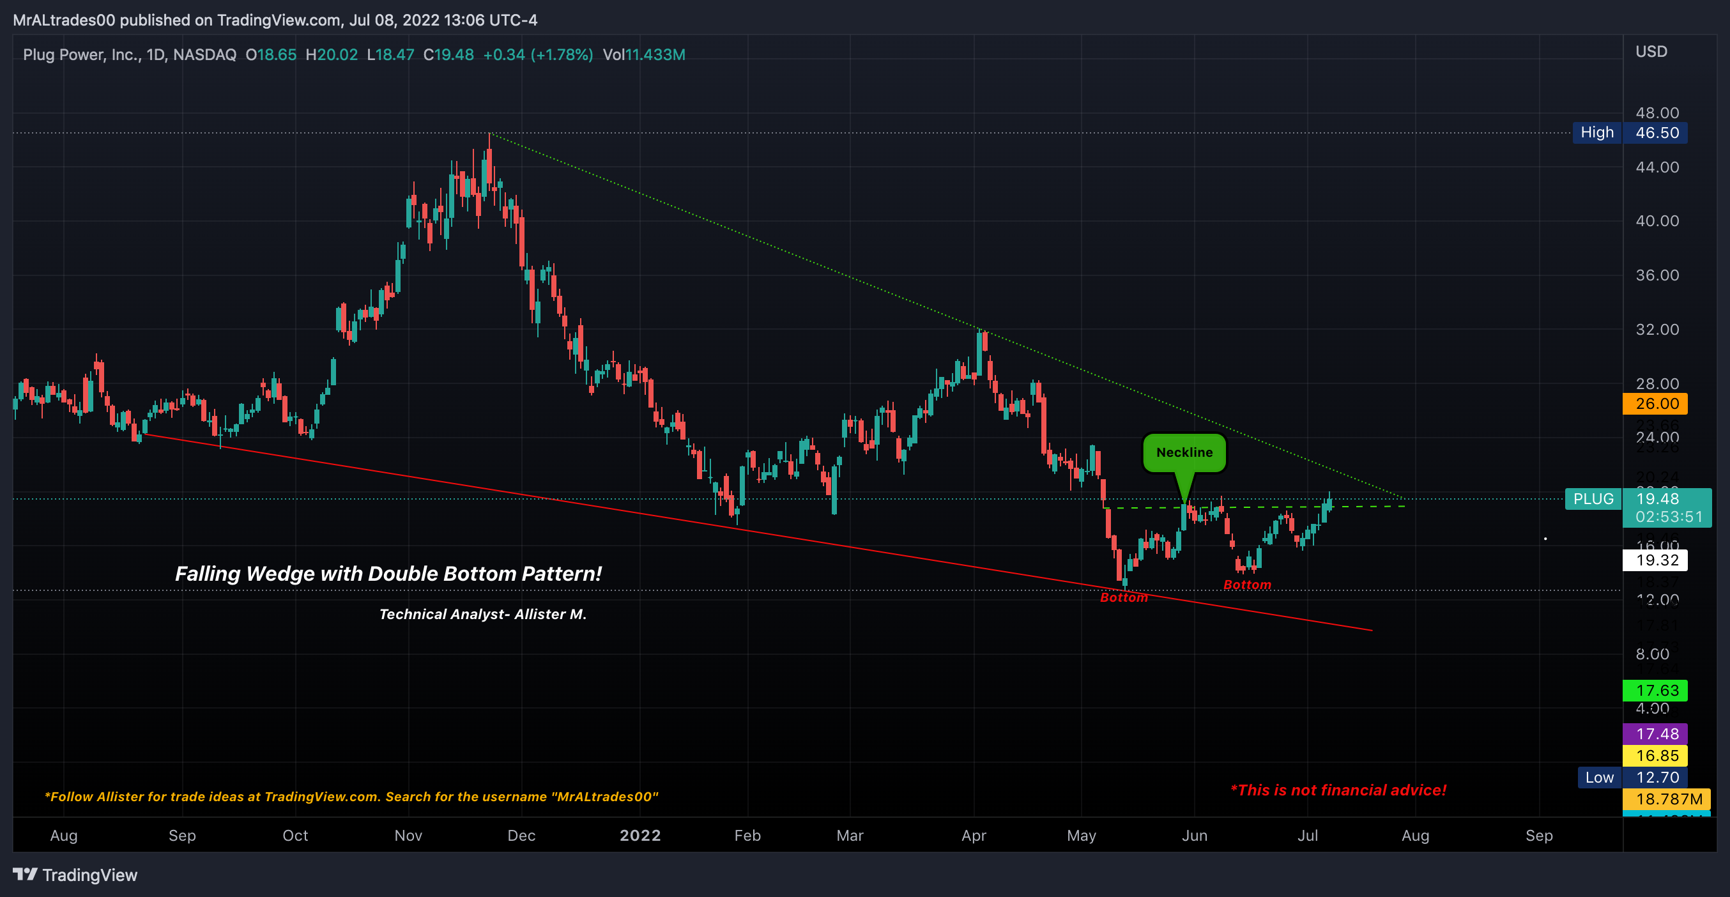Image resolution: width=1730 pixels, height=897 pixels.
Task: Click the 02:53:51 countdown timer label
Action: [x=1669, y=517]
